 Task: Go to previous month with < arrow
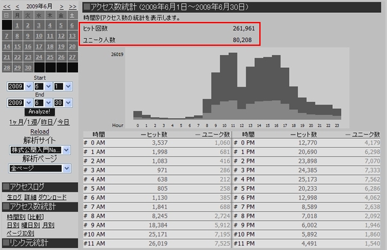pos(17,6)
